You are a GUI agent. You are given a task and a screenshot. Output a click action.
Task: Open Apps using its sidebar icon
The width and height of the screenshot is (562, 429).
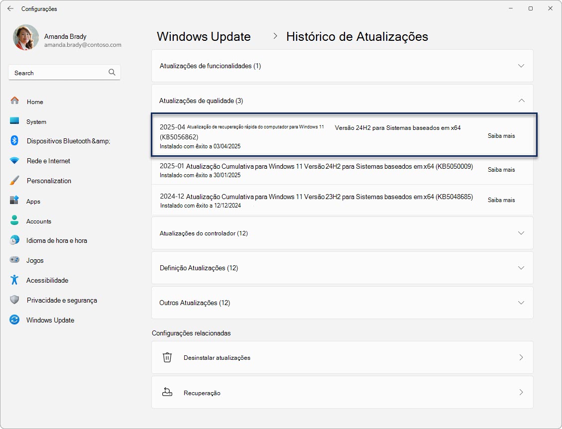(x=14, y=201)
